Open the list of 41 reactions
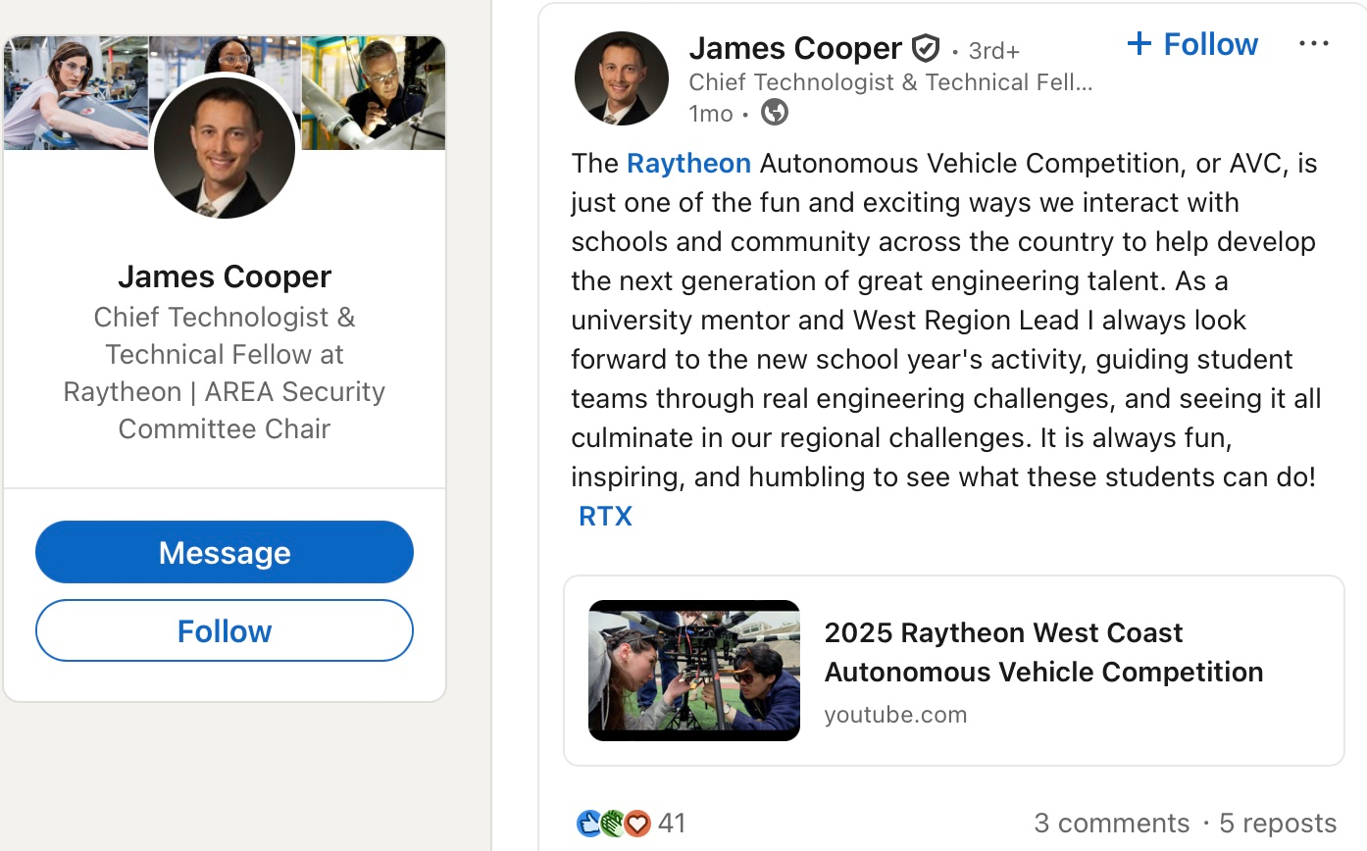Screen dimensions: 1367x851 (x=672, y=823)
